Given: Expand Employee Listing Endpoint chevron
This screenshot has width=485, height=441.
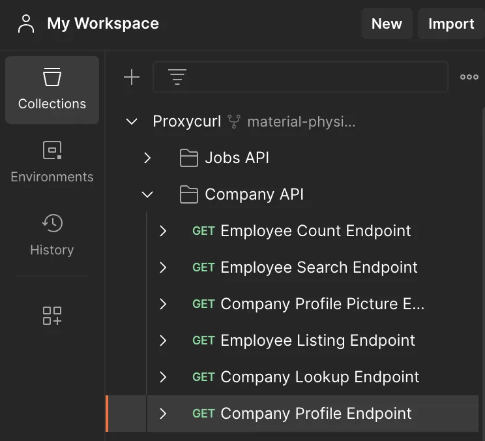Looking at the screenshot, I should [x=163, y=341].
